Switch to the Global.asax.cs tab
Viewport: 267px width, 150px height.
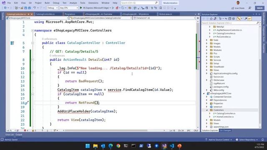[x=165, y=14]
